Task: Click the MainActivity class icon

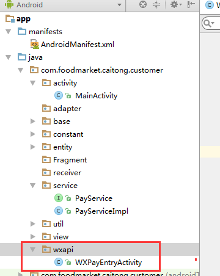Action: [59, 95]
